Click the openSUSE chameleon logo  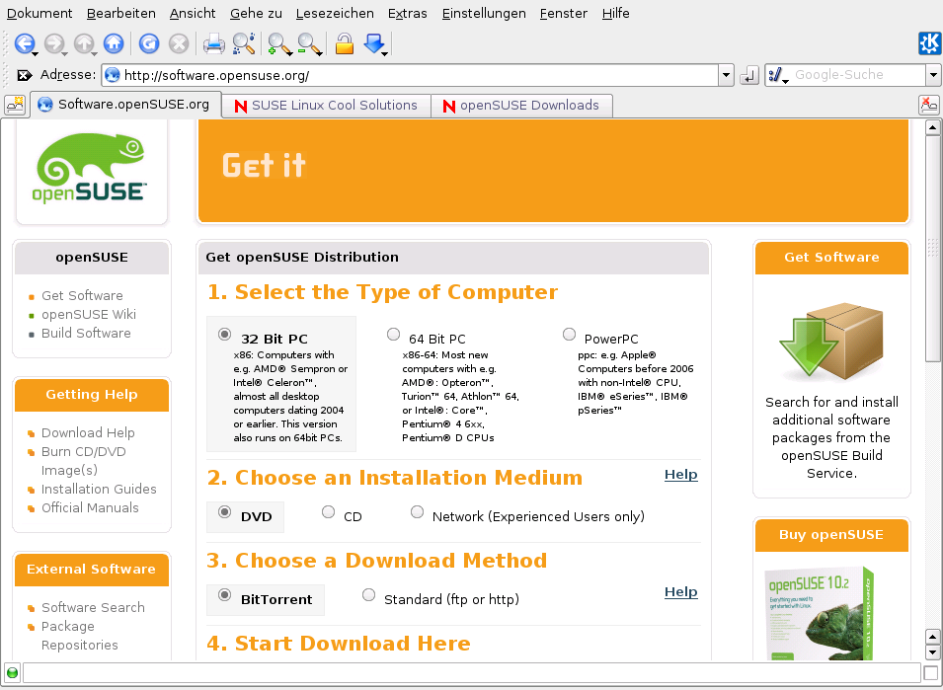[91, 168]
